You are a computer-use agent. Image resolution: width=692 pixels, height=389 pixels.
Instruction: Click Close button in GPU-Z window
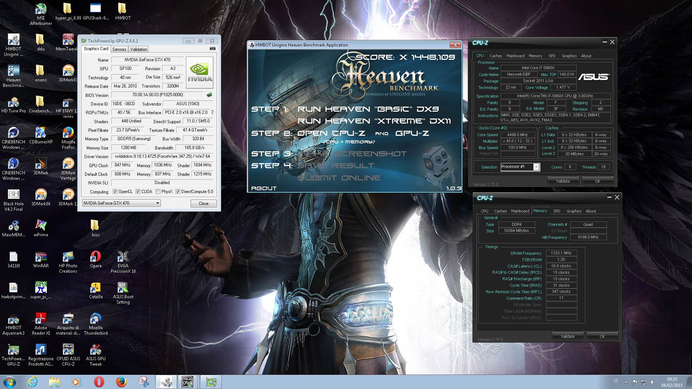(x=204, y=204)
